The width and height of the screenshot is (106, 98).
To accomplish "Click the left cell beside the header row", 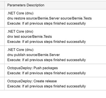I will pyautogui.click(x=2, y=5).
